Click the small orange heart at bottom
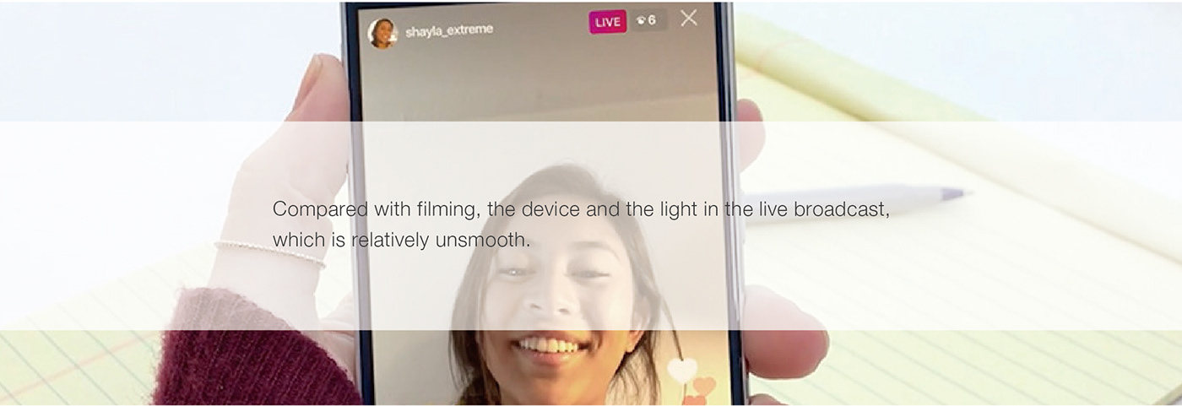The width and height of the screenshot is (1182, 406). [x=694, y=400]
